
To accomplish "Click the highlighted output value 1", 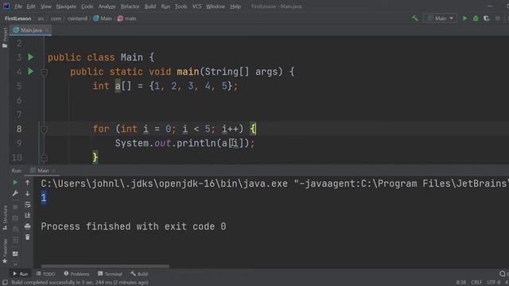I will [44, 198].
